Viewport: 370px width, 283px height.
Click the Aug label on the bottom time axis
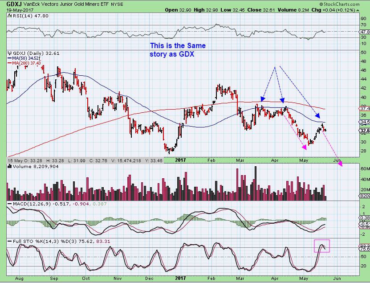pyautogui.click(x=19, y=278)
